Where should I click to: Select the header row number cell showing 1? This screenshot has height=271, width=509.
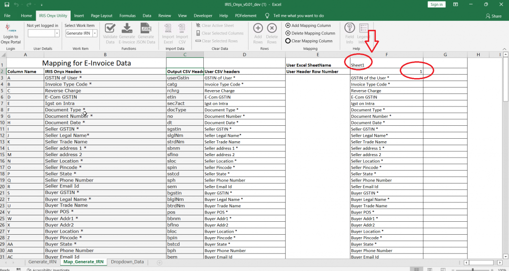pyautogui.click(x=386, y=72)
